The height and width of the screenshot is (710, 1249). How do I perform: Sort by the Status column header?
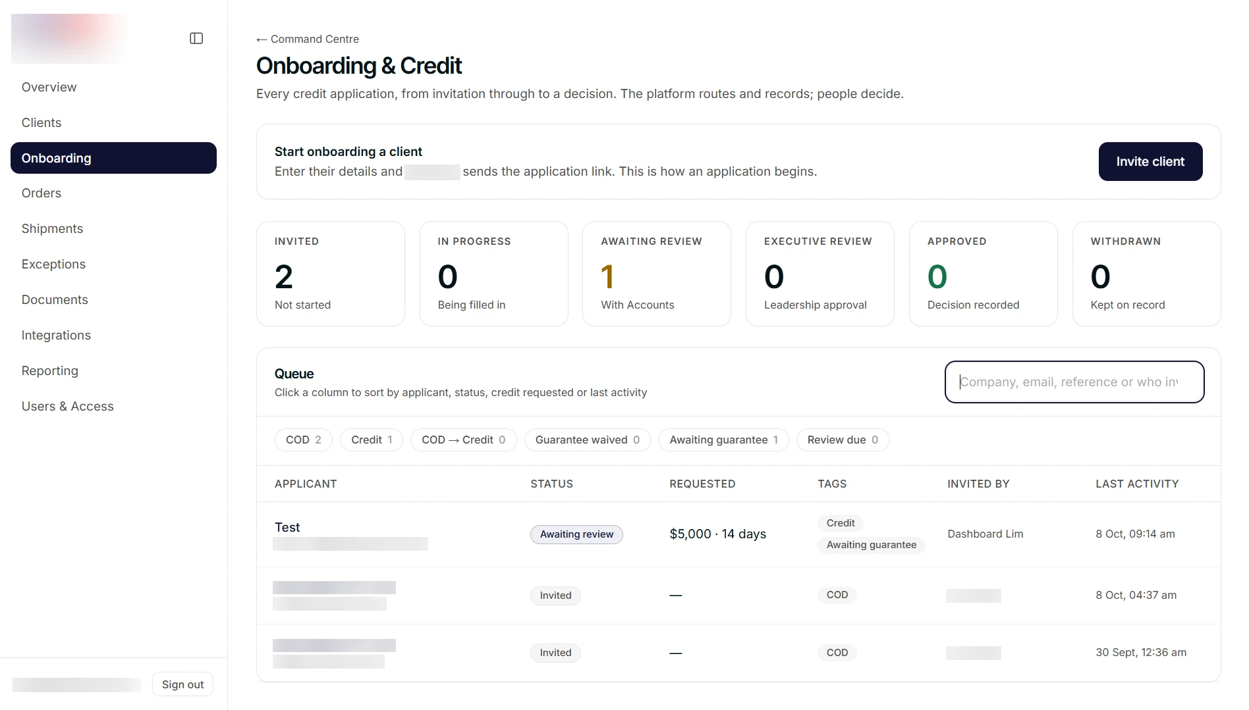pyautogui.click(x=552, y=484)
